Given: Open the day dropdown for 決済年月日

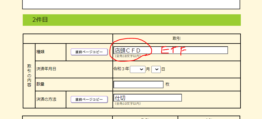Looking at the screenshot, I should [156, 69].
